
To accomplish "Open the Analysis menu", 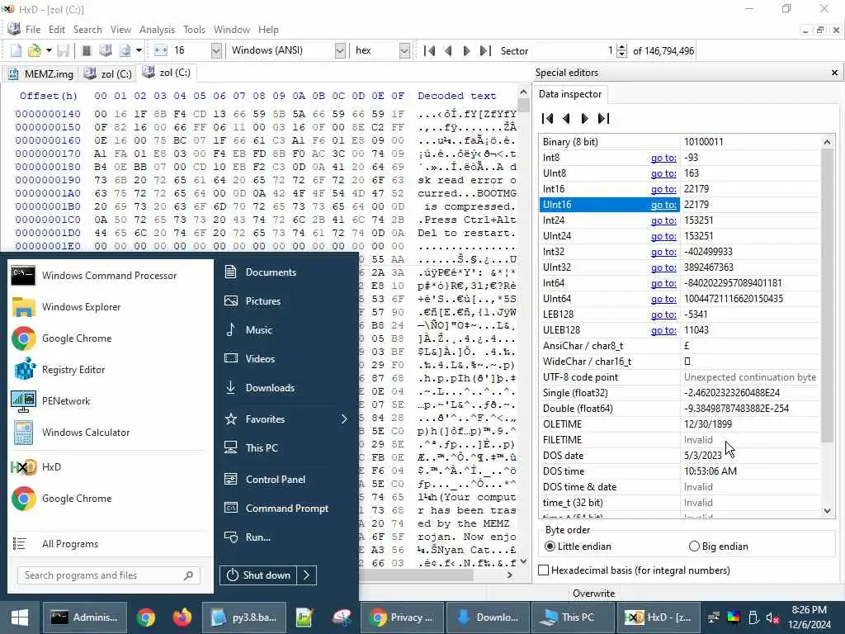I will [x=157, y=30].
